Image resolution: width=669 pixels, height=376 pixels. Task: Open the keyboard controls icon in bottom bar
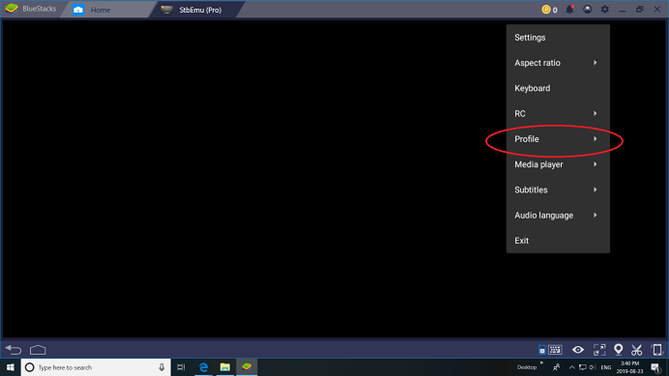pyautogui.click(x=550, y=349)
